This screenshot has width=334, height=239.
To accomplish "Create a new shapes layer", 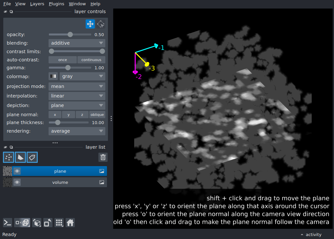I will pyautogui.click(x=20, y=157).
